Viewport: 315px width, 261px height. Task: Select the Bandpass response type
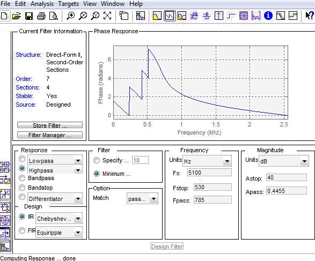coord(22,178)
